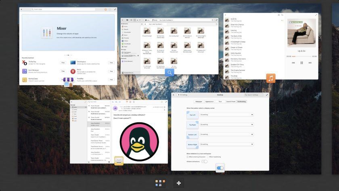This screenshot has width=339, height=191.
Task: Click the Free button for TicTacToy
Action: 63,63
